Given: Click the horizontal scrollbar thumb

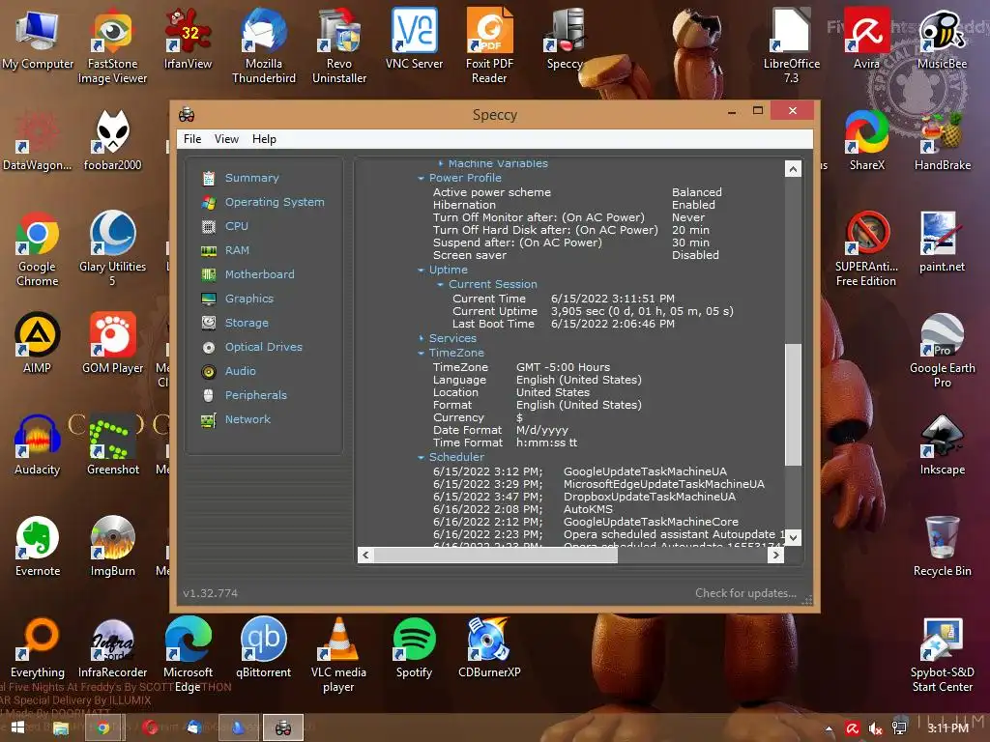Looking at the screenshot, I should pos(496,555).
